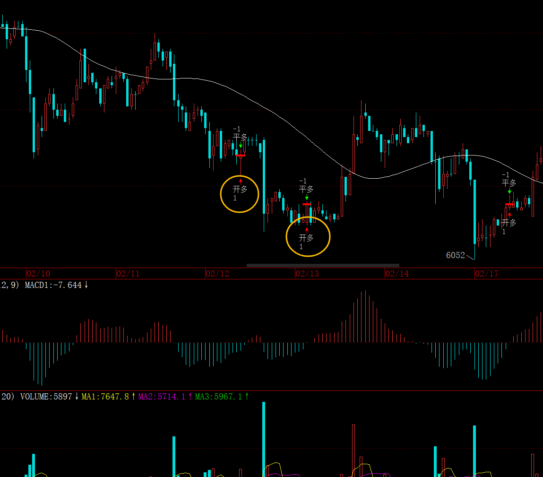
Task: Select the yellow MA1:7647.8 volume average label
Action: [108, 397]
